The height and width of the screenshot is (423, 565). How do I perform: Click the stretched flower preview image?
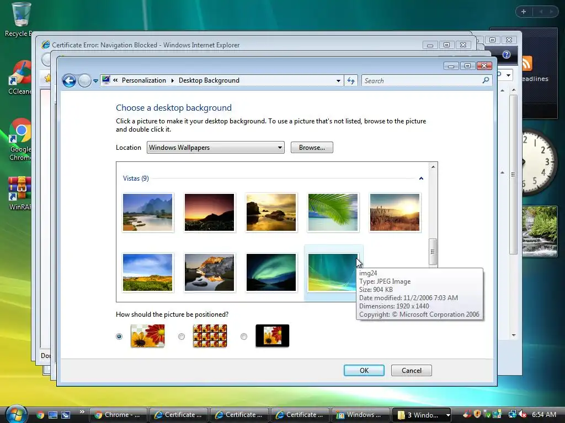[148, 336]
